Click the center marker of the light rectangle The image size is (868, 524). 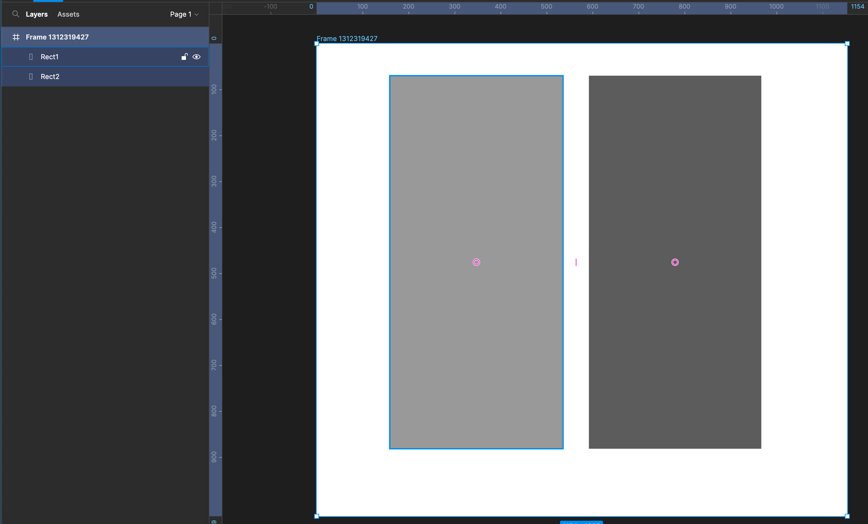476,262
